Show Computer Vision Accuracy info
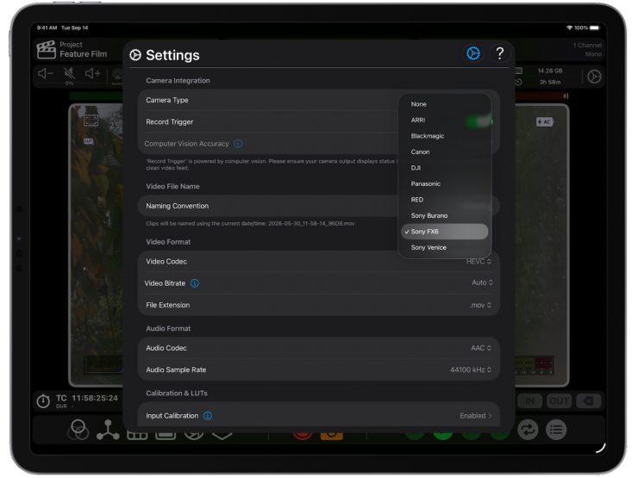This screenshot has height=478, width=638. pyautogui.click(x=239, y=144)
